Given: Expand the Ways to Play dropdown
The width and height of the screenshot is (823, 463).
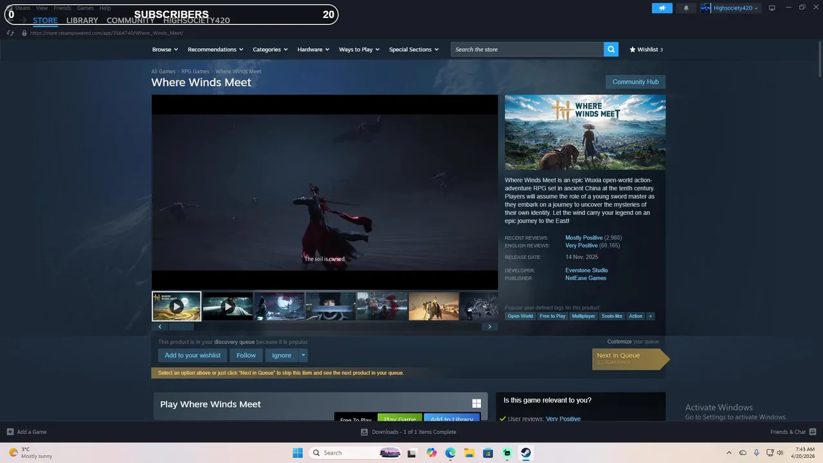Looking at the screenshot, I should click(x=359, y=49).
